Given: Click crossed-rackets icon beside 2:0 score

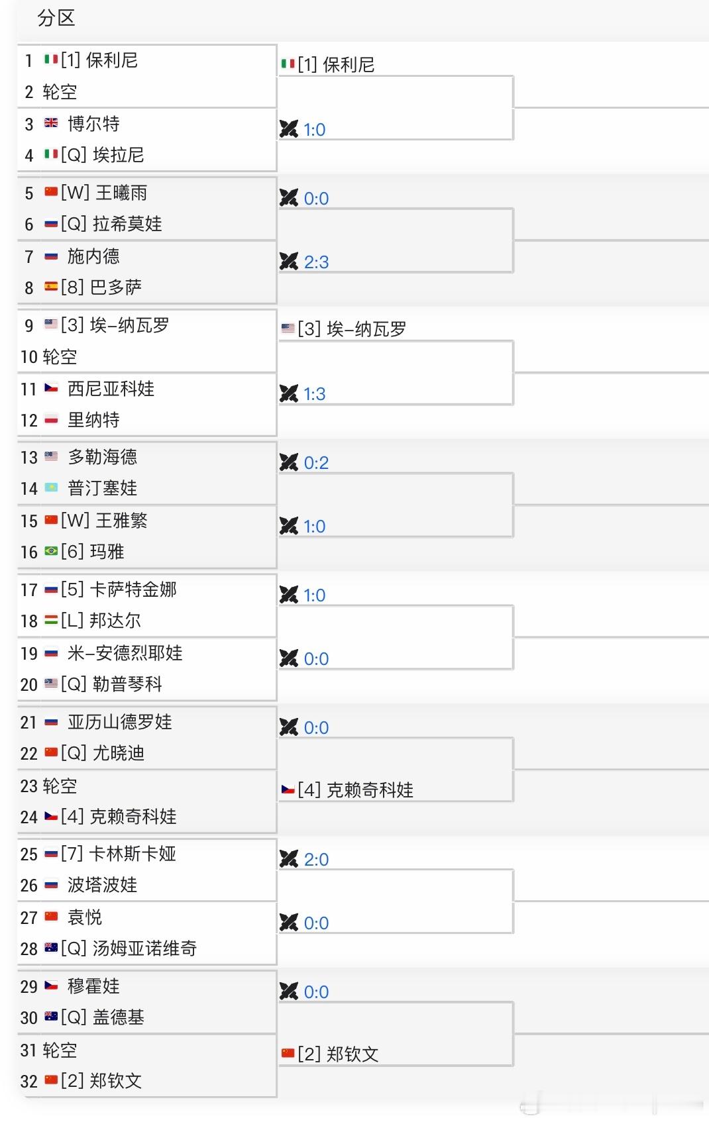Looking at the screenshot, I should 289,859.
